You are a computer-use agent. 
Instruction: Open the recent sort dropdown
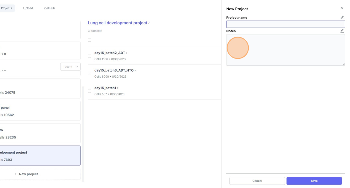70,67
